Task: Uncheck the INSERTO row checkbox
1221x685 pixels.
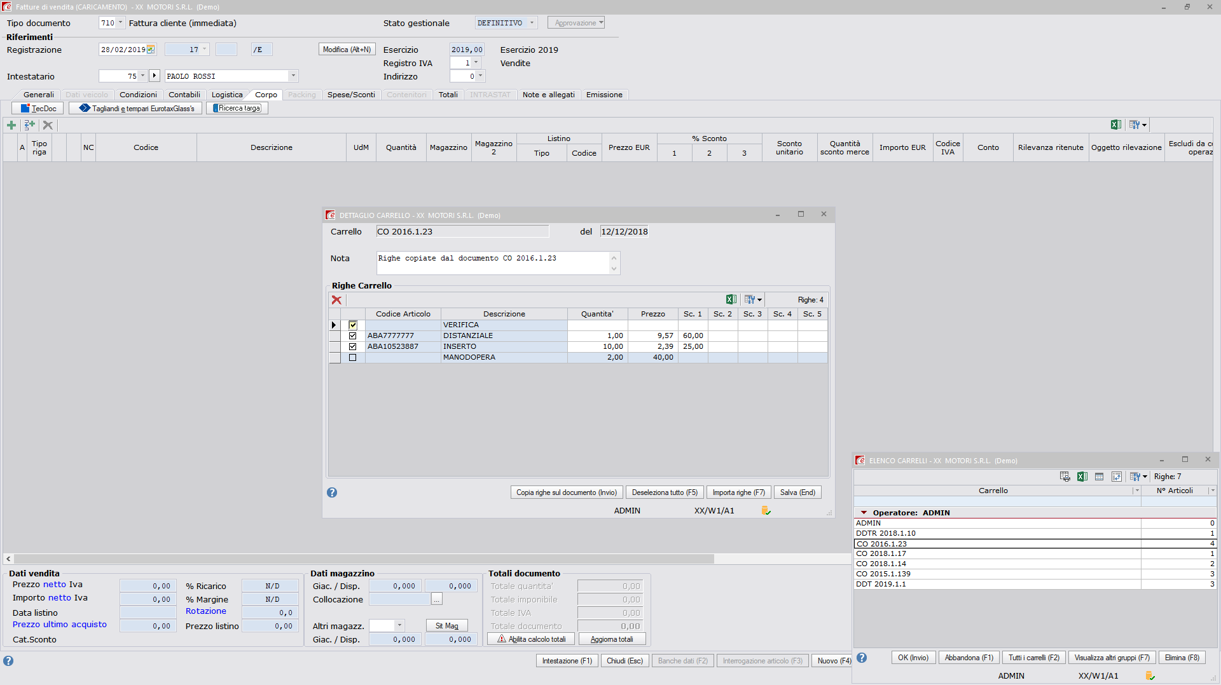Action: point(353,347)
